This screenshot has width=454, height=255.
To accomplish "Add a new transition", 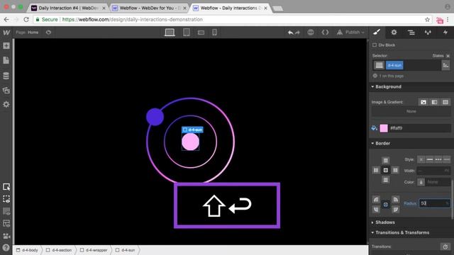I will coord(445,246).
